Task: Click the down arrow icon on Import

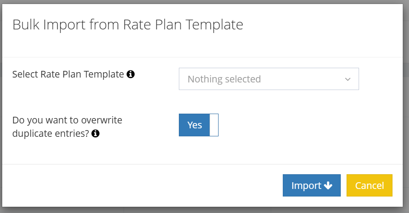Action: tap(328, 186)
